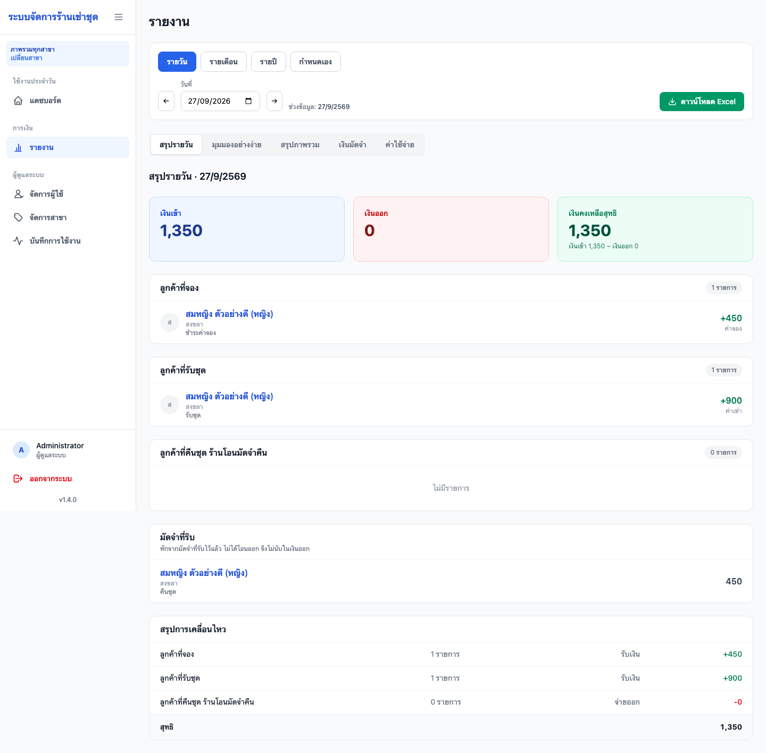Open the calendar picker icon in date field
766x753 pixels.
point(248,101)
